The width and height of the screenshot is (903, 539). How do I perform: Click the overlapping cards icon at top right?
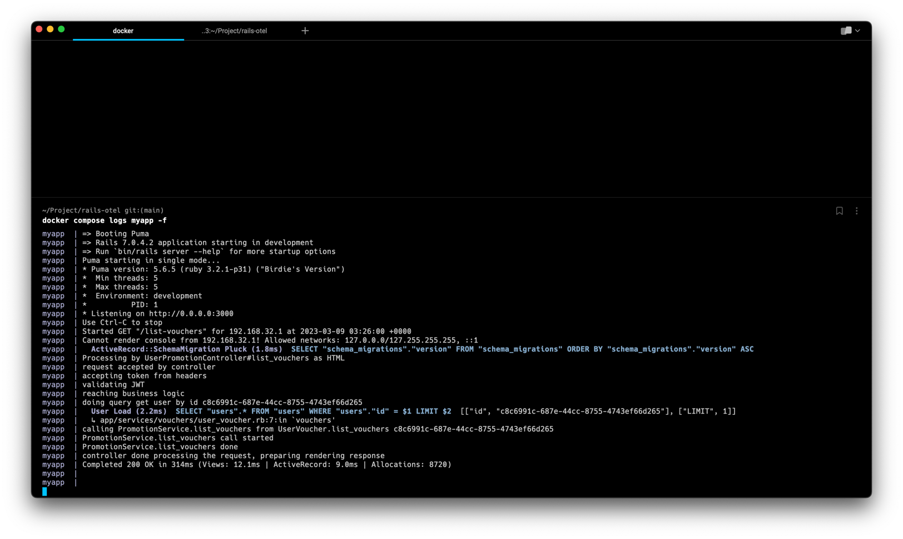[845, 31]
